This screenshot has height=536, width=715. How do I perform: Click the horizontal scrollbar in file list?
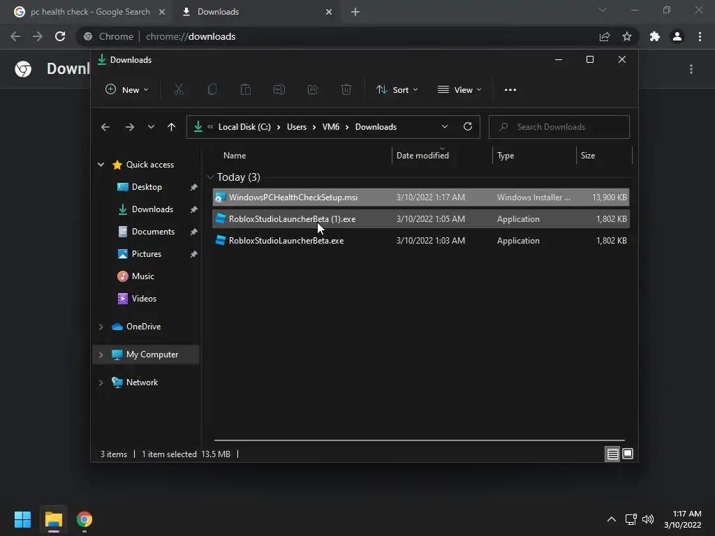(x=420, y=440)
